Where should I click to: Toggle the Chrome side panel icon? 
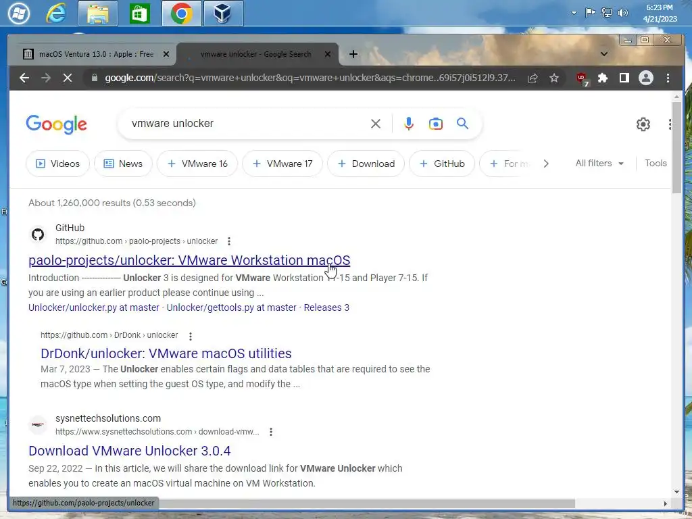[624, 78]
